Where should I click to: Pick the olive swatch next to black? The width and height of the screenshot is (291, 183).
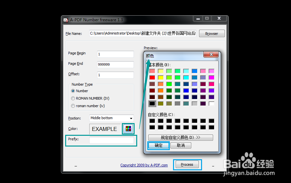click(161, 104)
